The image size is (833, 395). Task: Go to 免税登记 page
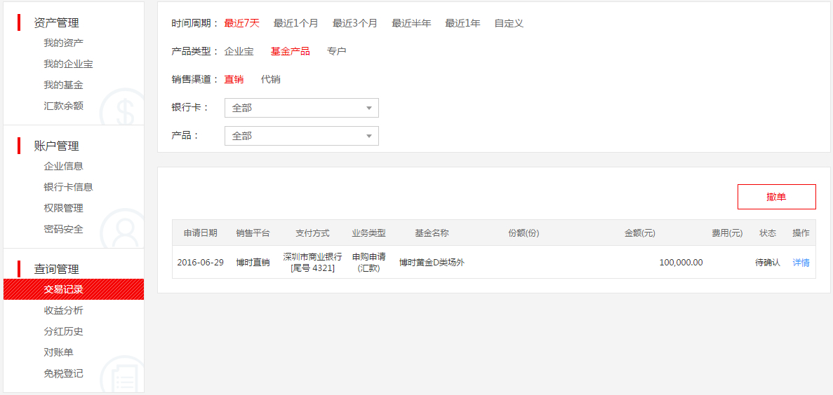coord(63,374)
